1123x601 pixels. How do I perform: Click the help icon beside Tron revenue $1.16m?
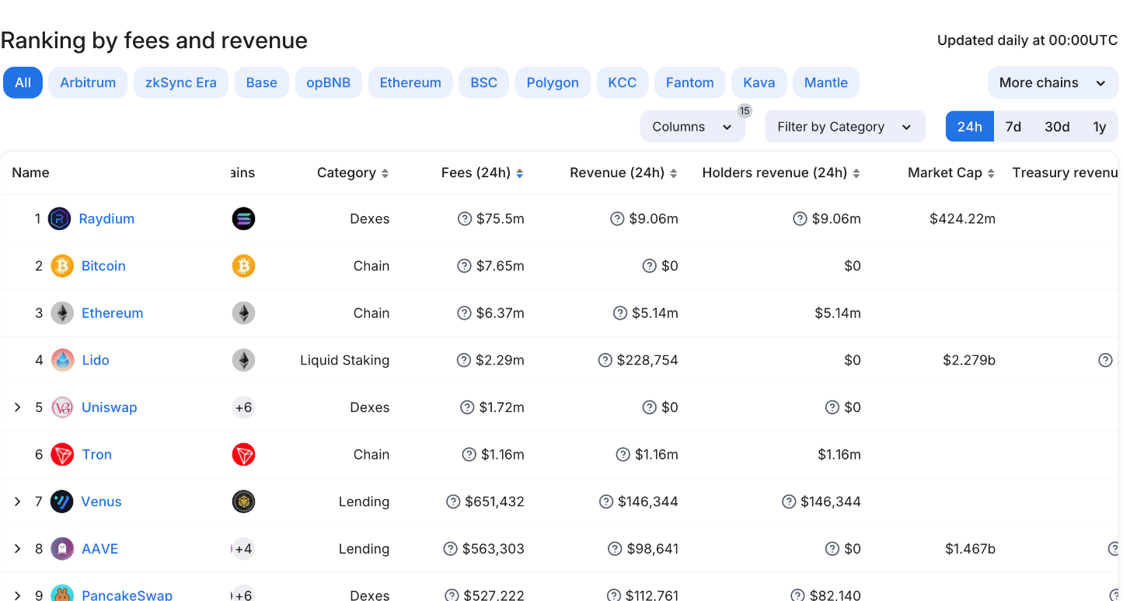623,455
